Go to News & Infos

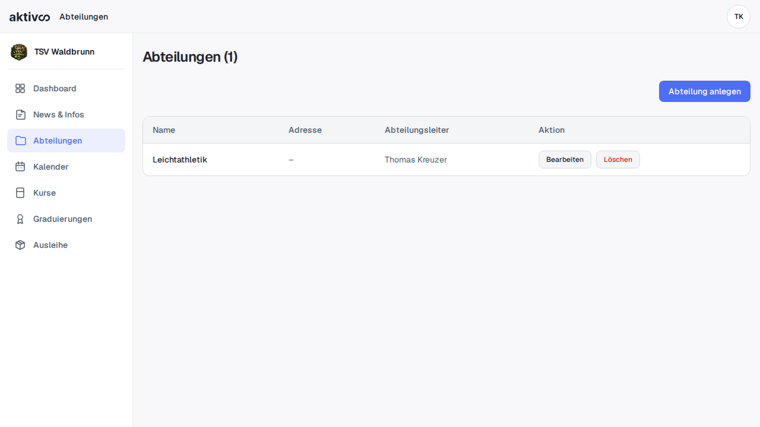pyautogui.click(x=66, y=114)
